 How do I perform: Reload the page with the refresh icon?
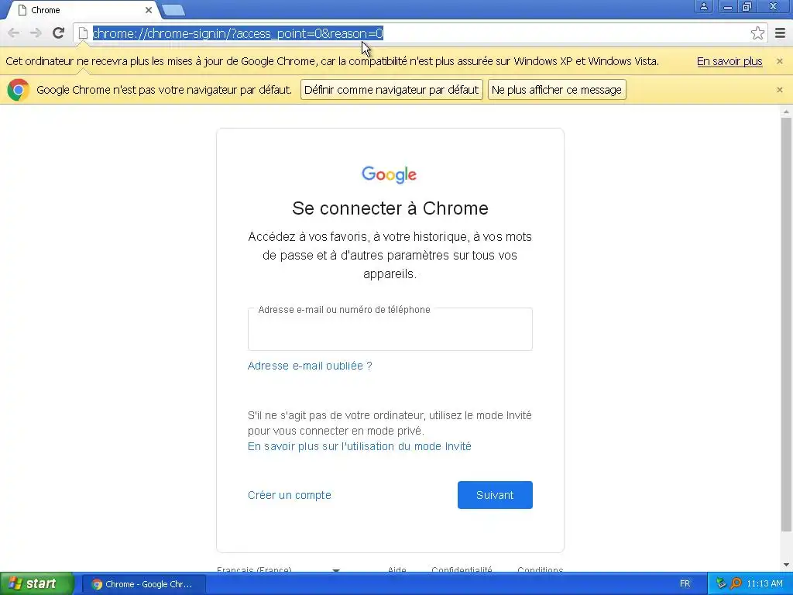[x=58, y=33]
